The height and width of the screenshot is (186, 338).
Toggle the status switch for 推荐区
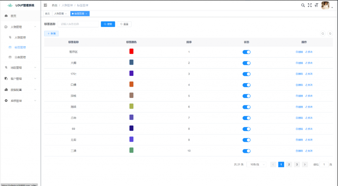coord(246,52)
